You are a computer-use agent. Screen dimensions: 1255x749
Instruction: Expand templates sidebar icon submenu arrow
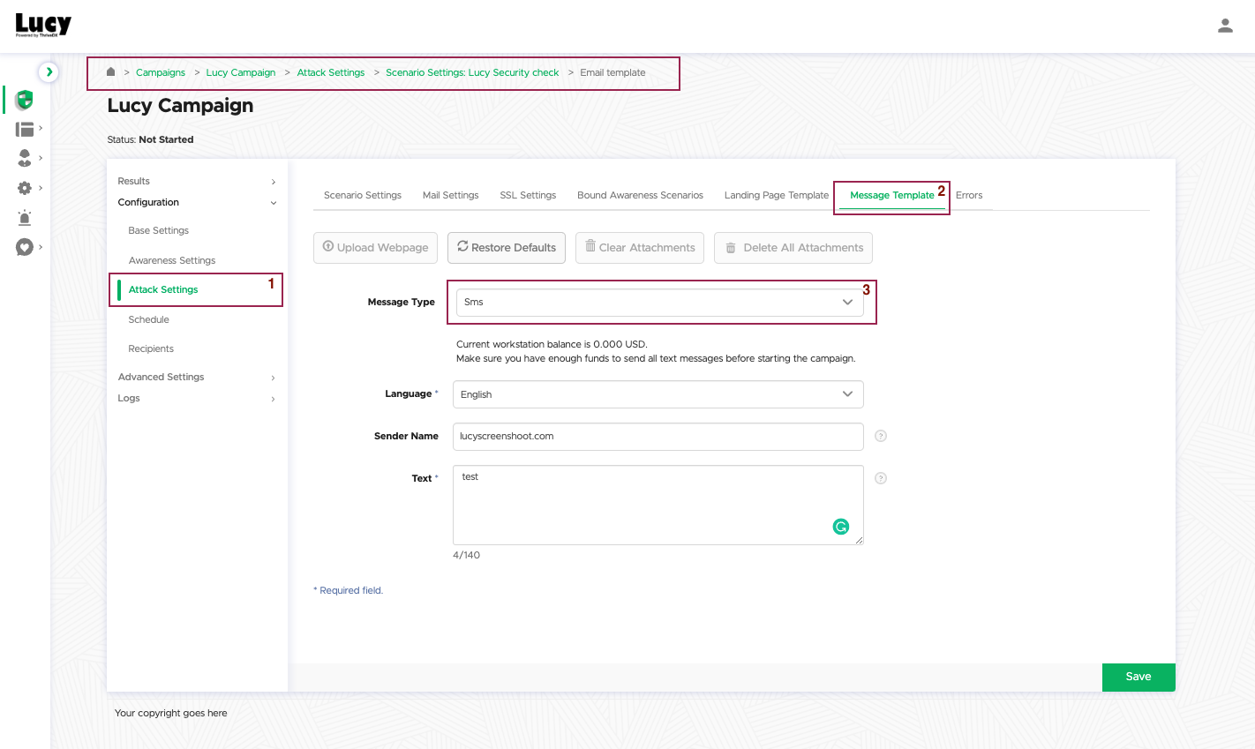[41, 128]
